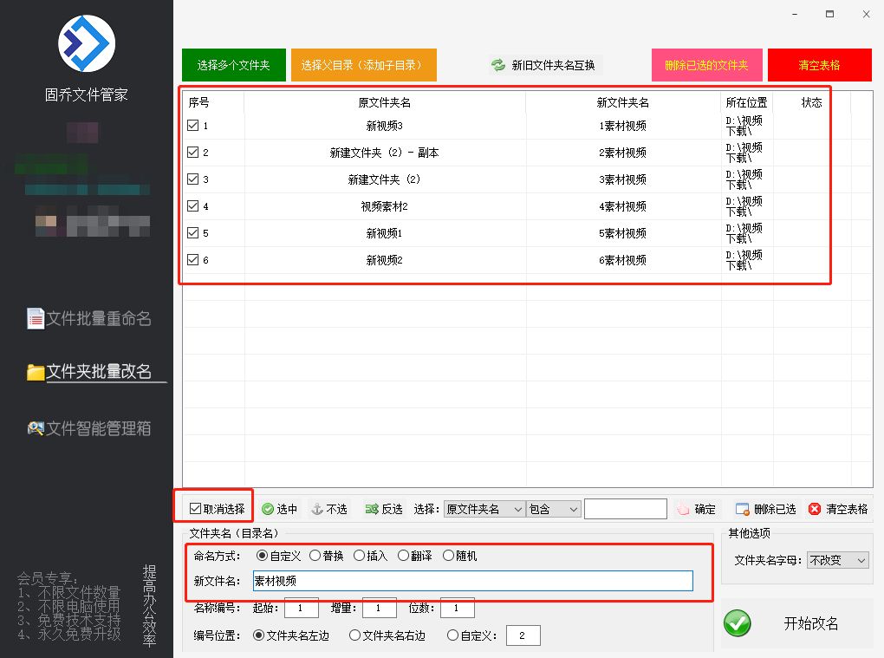Click the filter text box beside 包含
Viewport: 884px width, 658px height.
(626, 509)
